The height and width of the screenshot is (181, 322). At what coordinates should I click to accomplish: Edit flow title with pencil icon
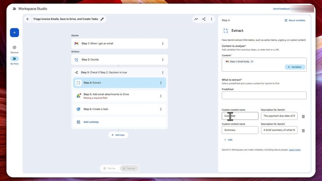(102, 19)
